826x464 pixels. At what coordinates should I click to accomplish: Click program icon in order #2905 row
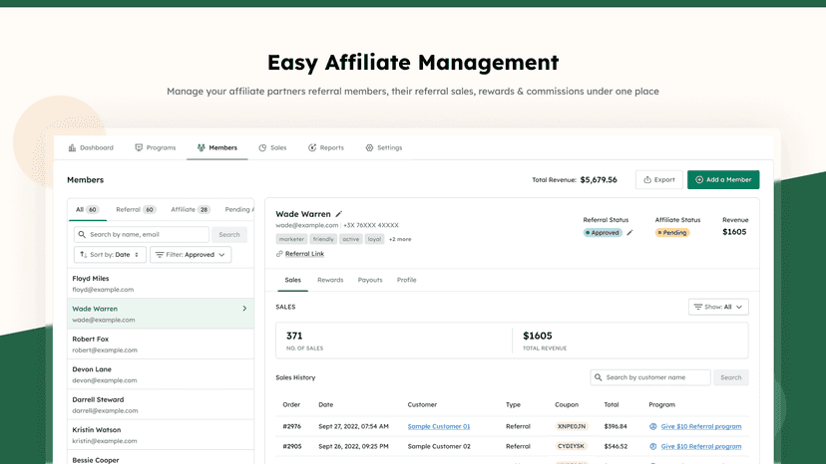point(652,447)
